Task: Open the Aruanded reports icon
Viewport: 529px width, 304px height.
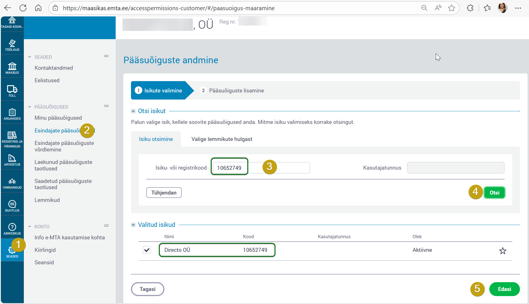Action: tap(12, 114)
